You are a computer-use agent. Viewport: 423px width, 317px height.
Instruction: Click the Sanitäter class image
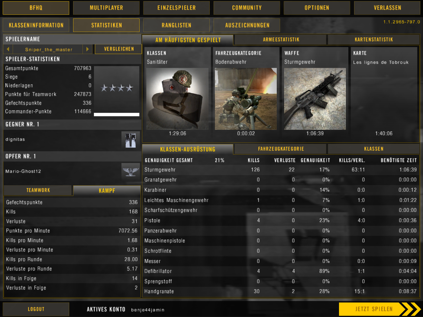pyautogui.click(x=177, y=99)
